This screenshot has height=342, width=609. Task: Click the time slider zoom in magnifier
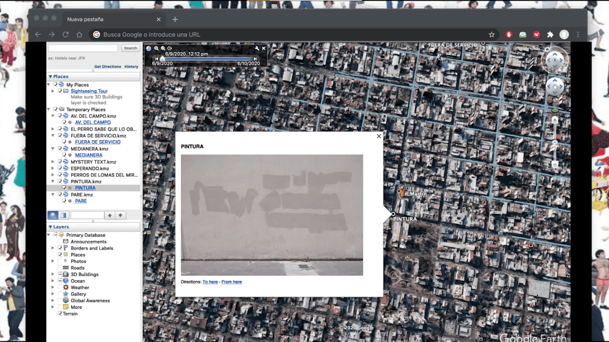(x=163, y=48)
